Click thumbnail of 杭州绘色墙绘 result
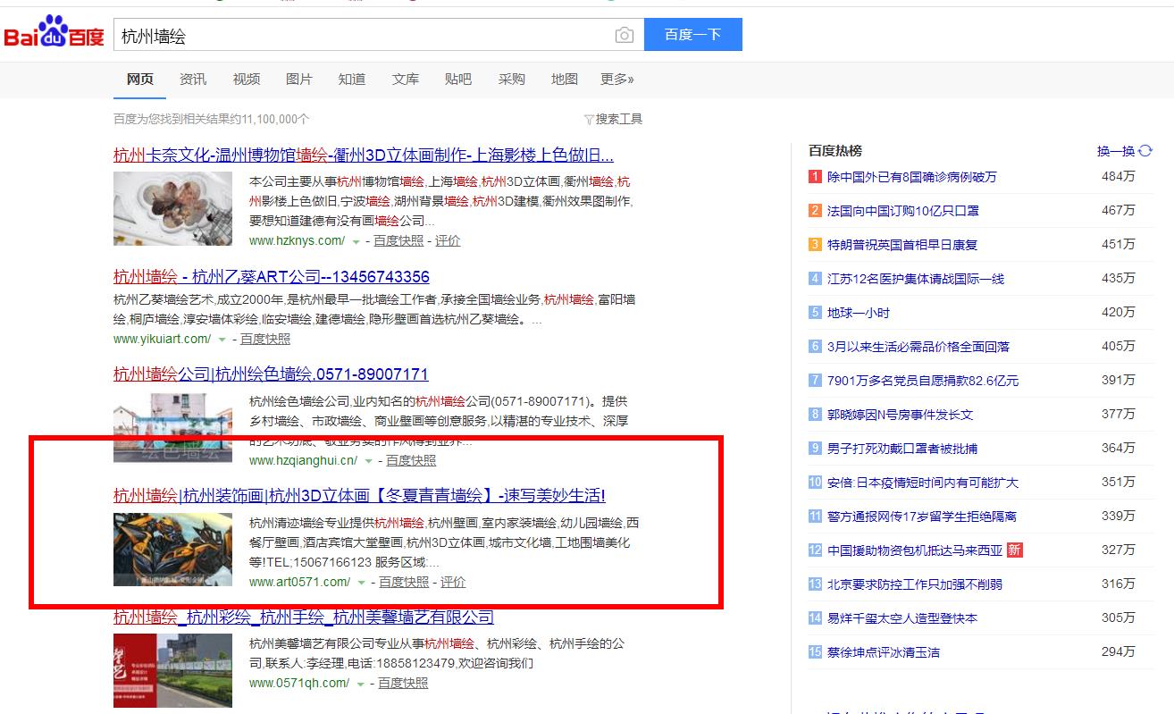Image resolution: width=1174 pixels, height=714 pixels. coord(172,427)
